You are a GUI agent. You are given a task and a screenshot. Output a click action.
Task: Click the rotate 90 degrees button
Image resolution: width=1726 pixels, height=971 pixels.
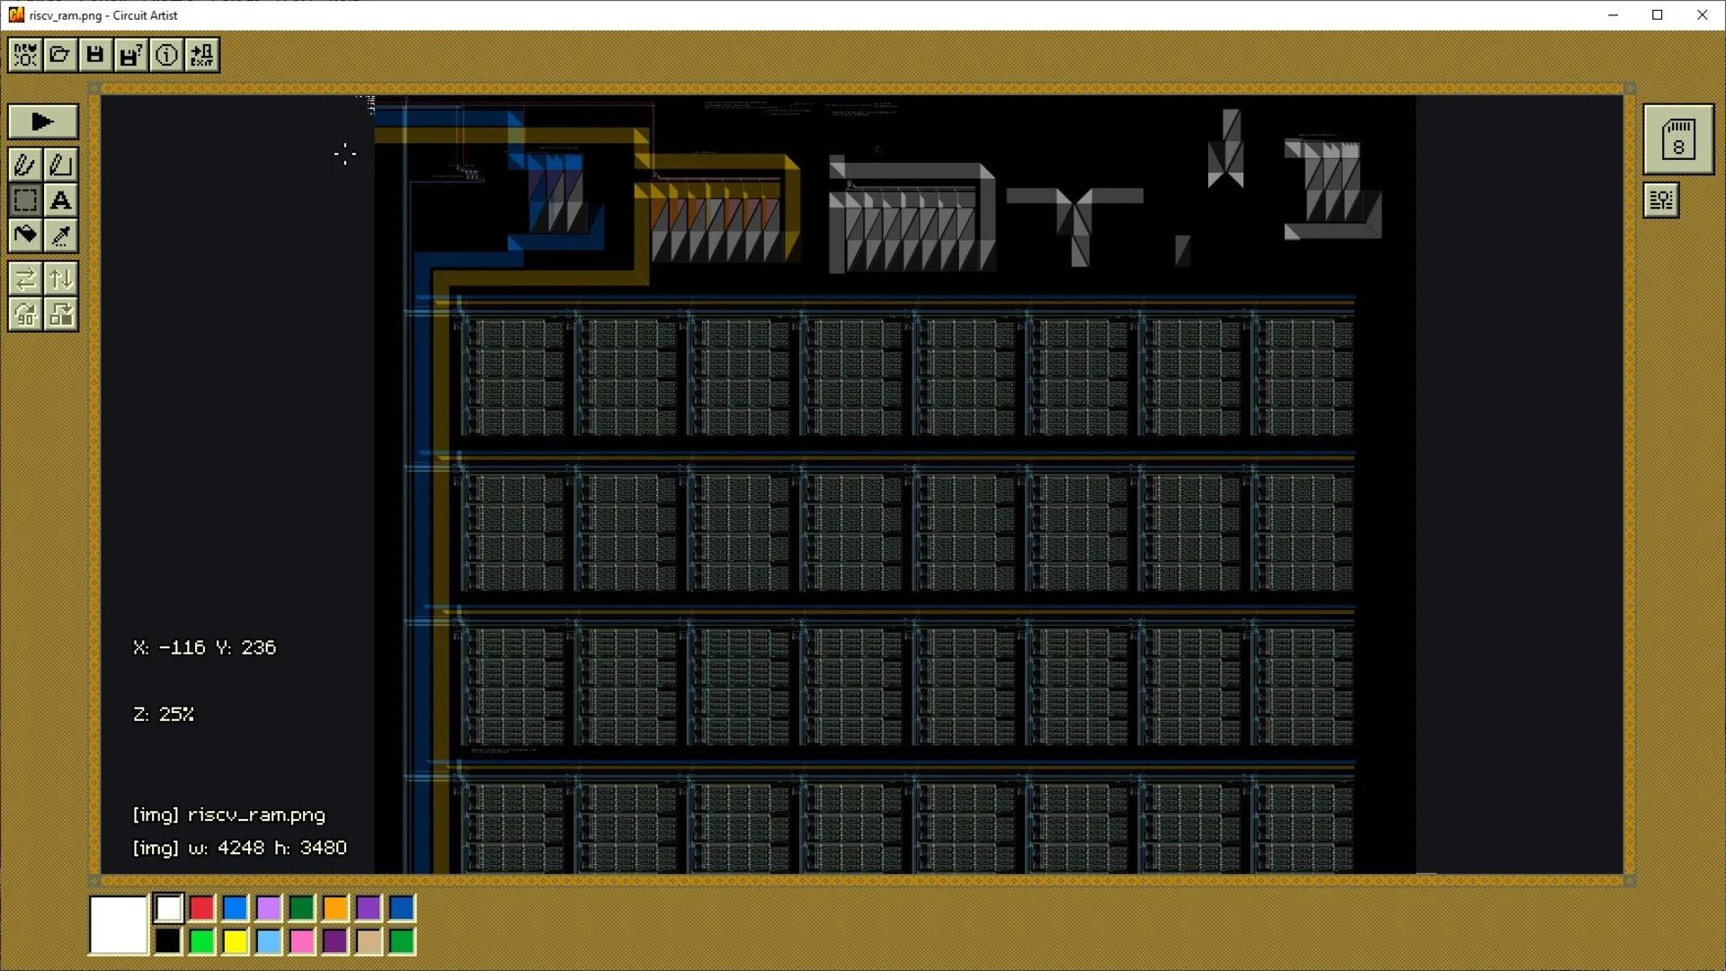(25, 315)
